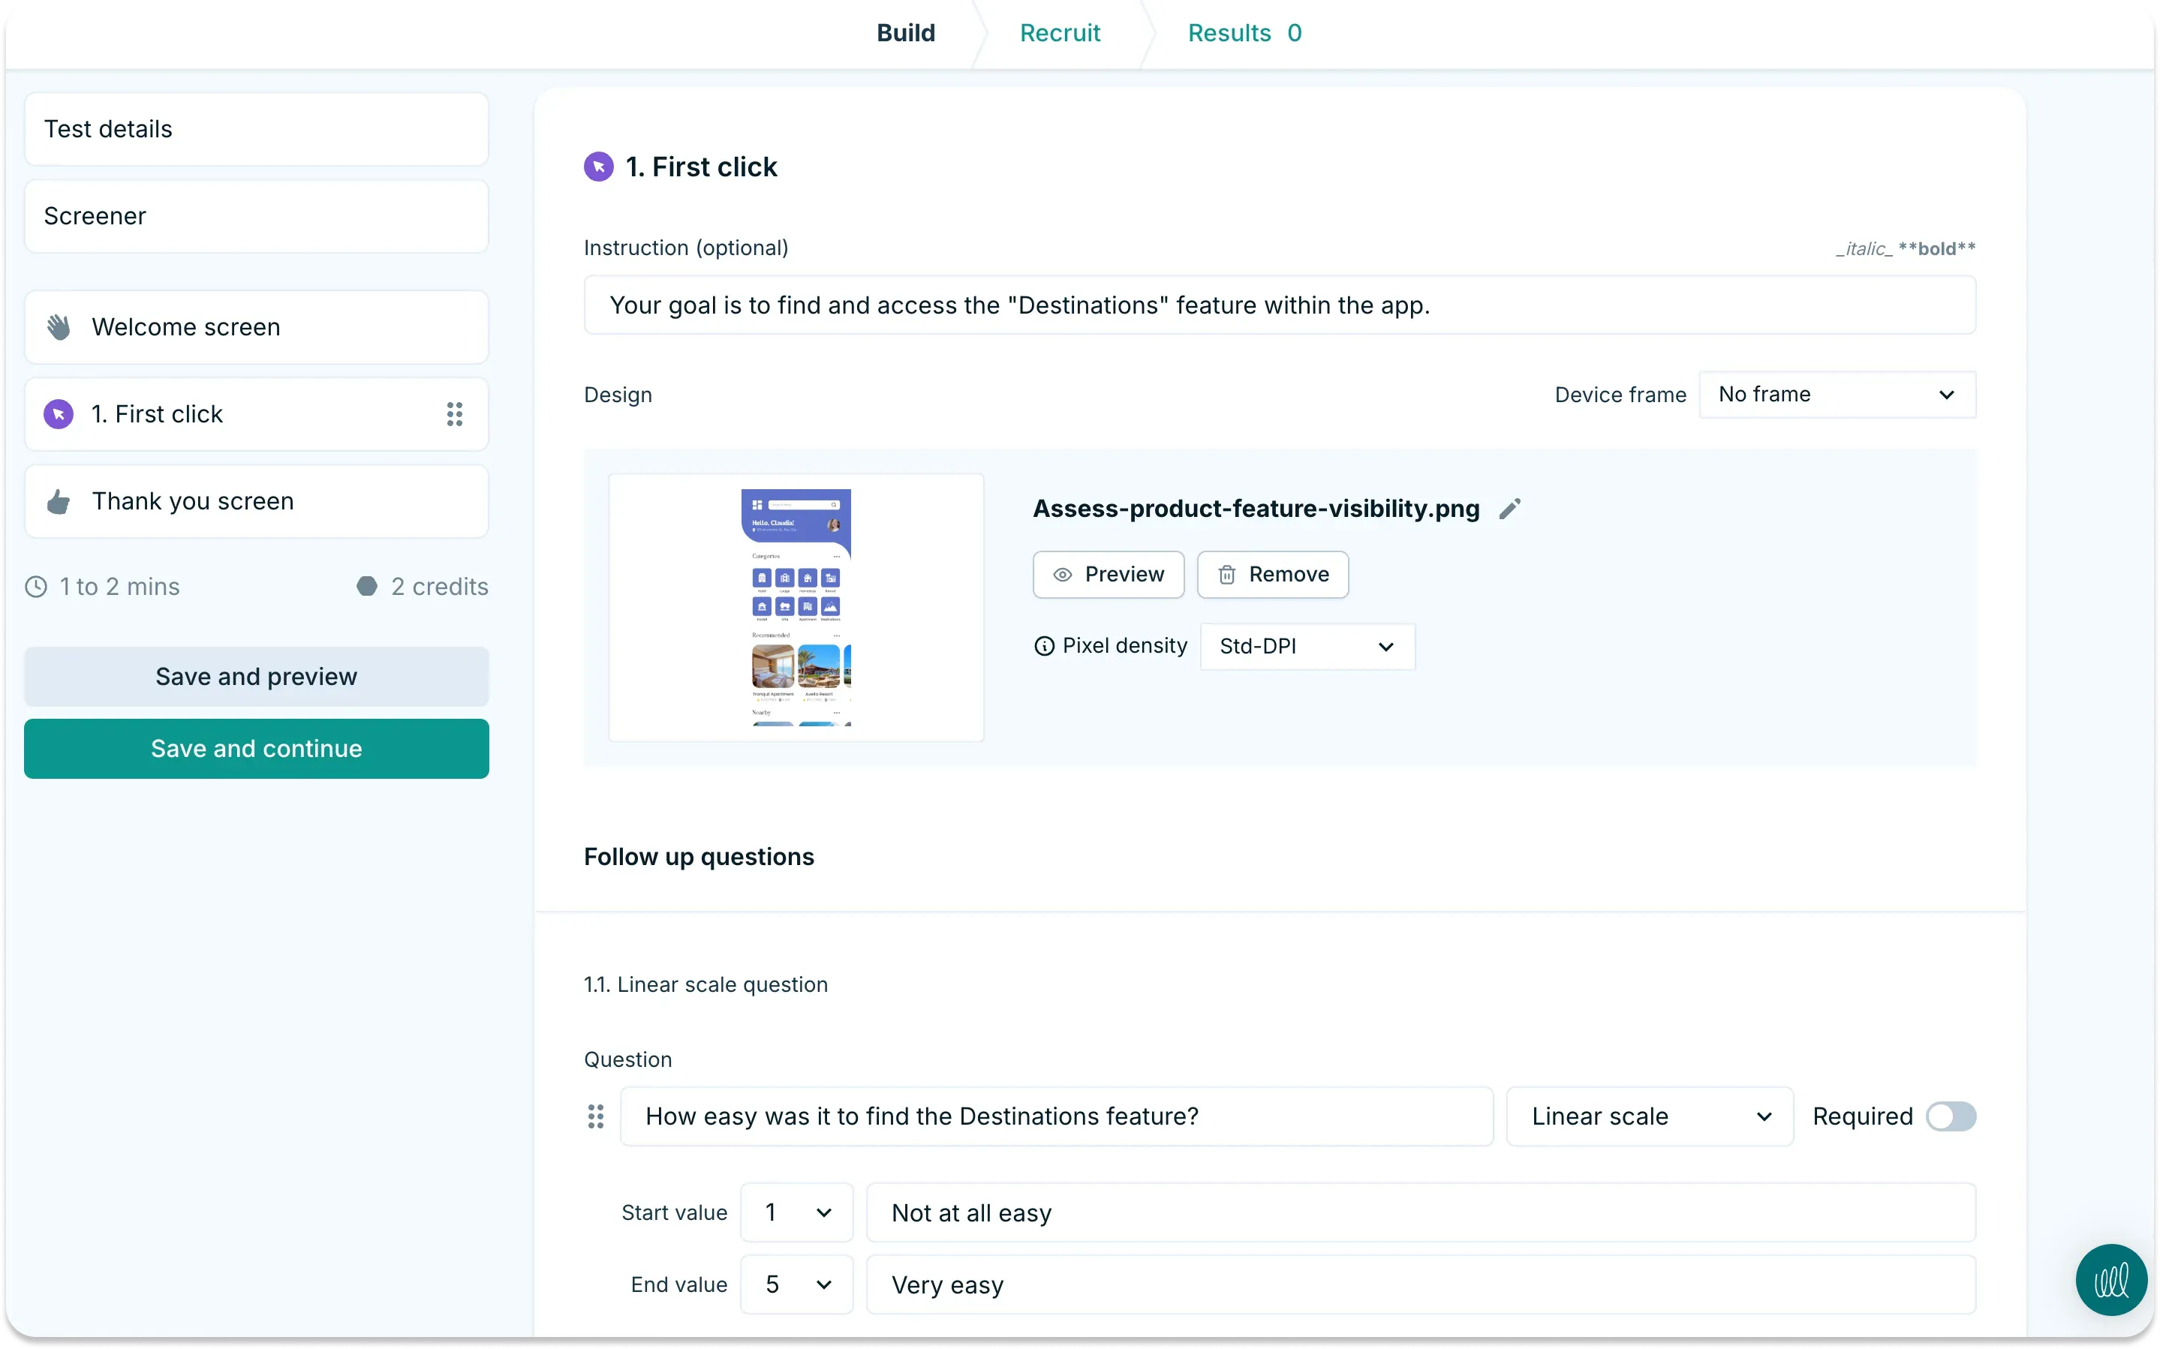
Task: Enable the Required toggle for the question
Action: [x=1952, y=1116]
